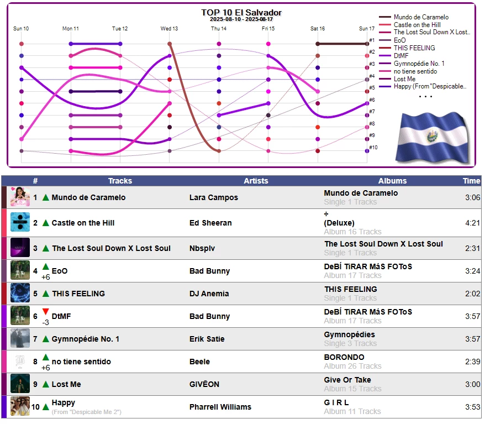
Task: Click the # rank column header
Action: [x=35, y=181]
